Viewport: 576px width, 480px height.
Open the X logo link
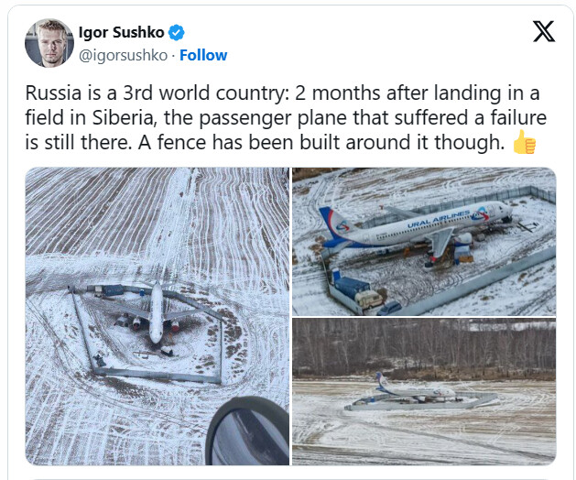pyautogui.click(x=544, y=32)
